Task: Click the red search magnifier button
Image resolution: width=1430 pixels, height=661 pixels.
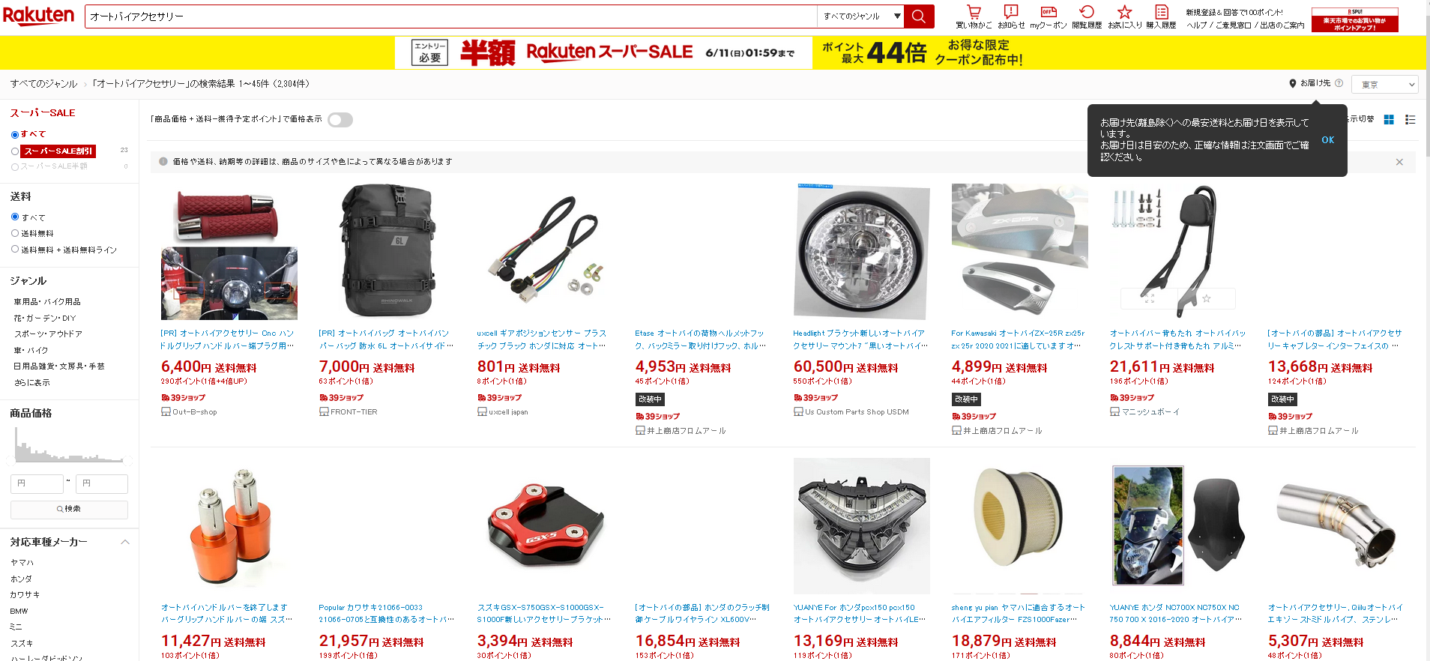Action: 919,16
